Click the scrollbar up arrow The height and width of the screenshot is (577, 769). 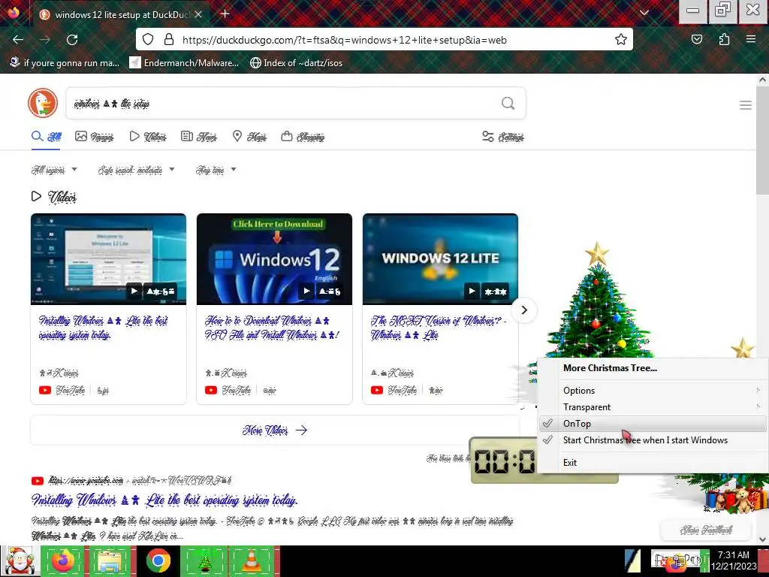pyautogui.click(x=762, y=80)
